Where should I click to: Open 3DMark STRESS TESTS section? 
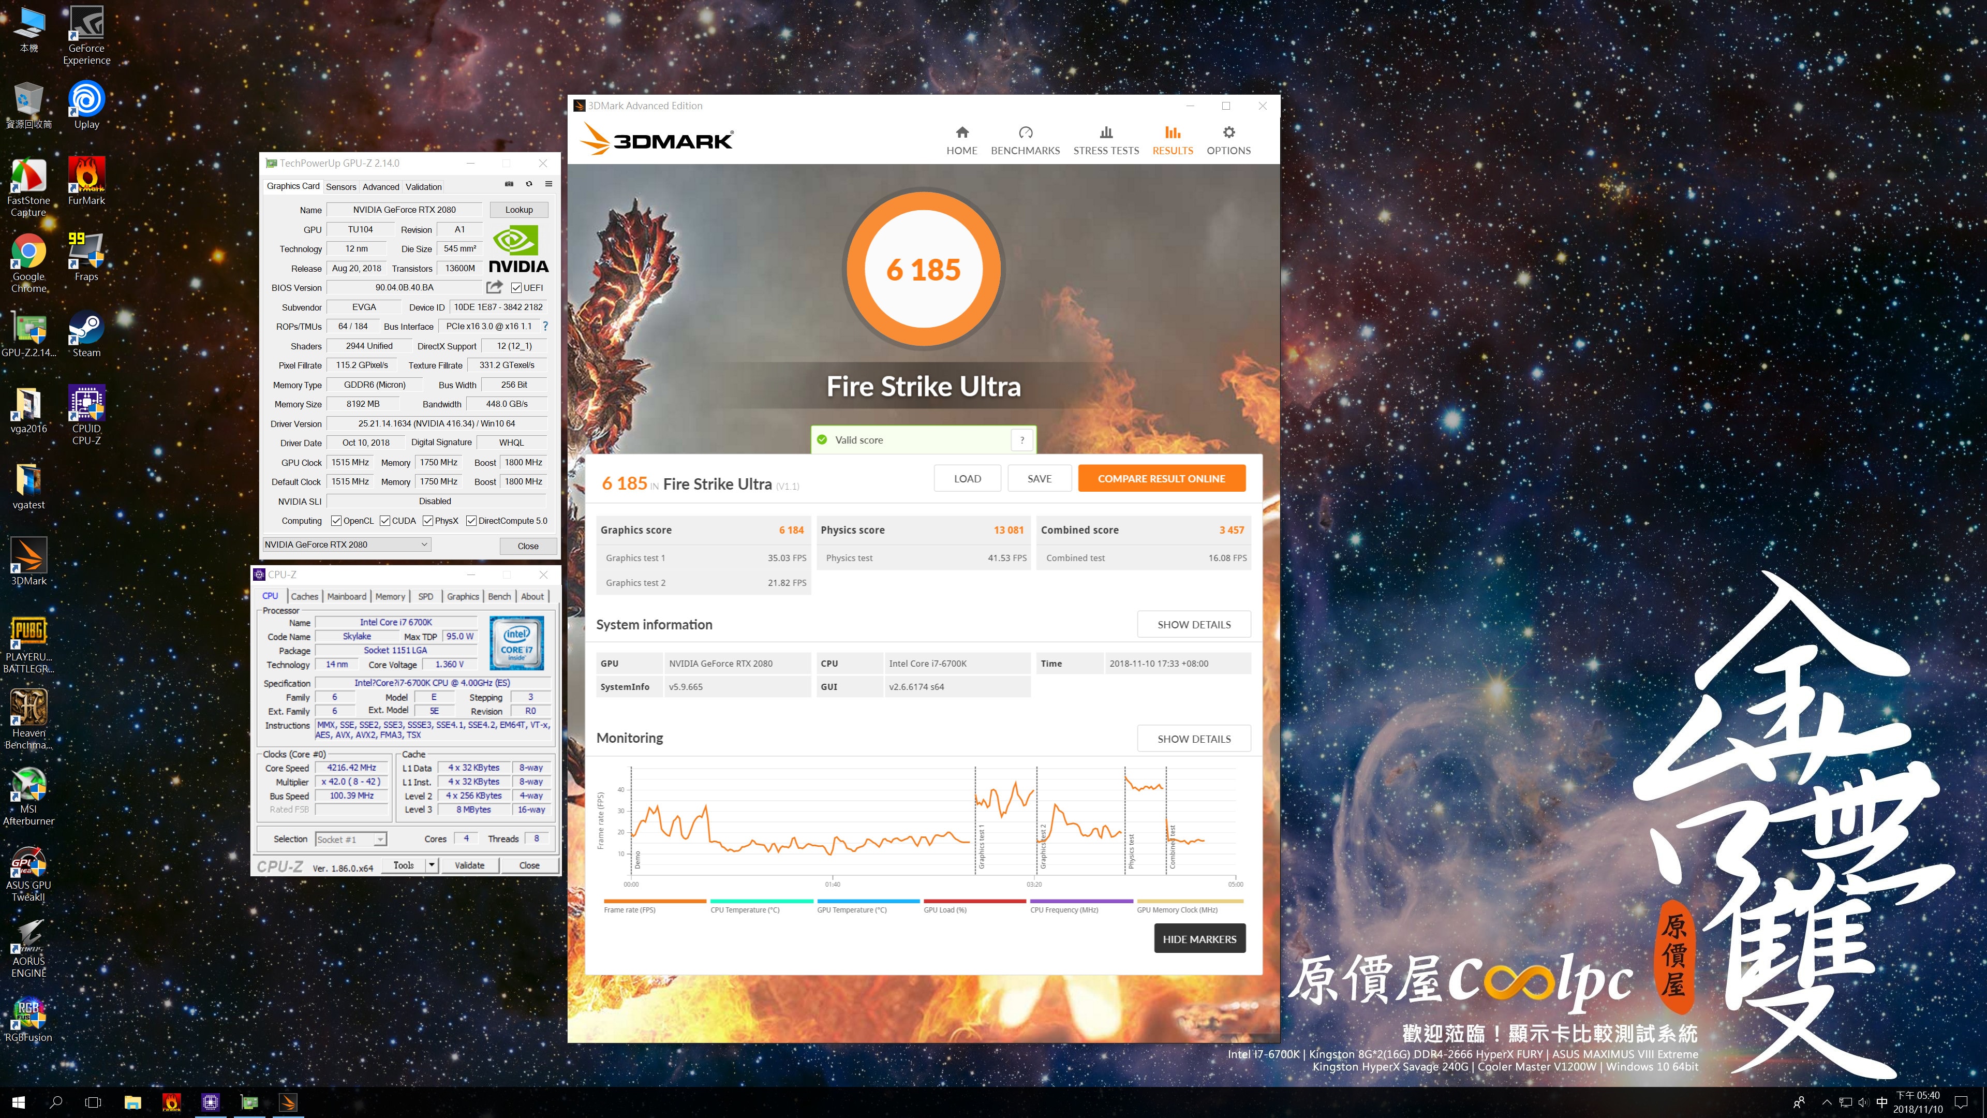[1106, 140]
